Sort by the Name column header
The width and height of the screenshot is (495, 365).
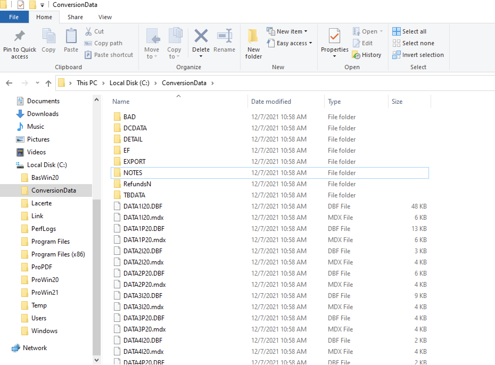coord(121,101)
